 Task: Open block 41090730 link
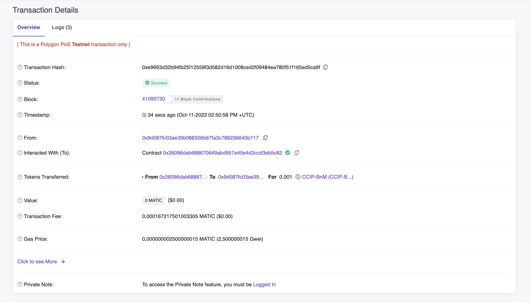coord(153,99)
